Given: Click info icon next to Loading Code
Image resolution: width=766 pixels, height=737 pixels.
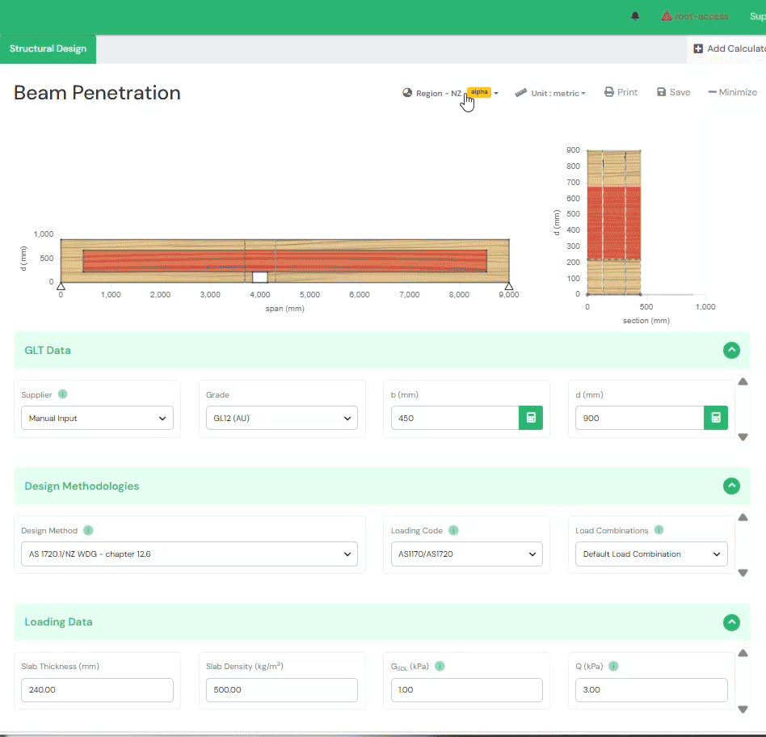Looking at the screenshot, I should click(453, 531).
